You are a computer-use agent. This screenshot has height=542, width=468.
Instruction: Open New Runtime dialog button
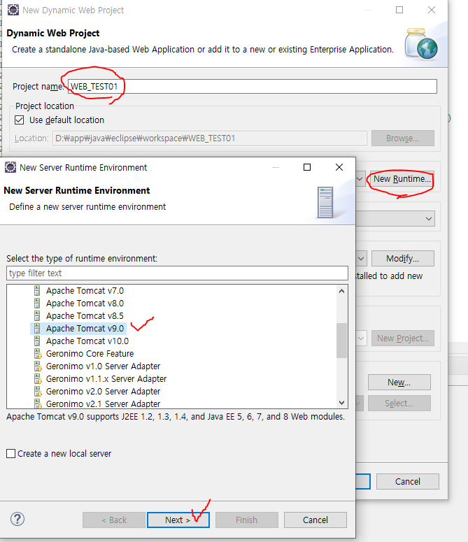[x=402, y=179]
